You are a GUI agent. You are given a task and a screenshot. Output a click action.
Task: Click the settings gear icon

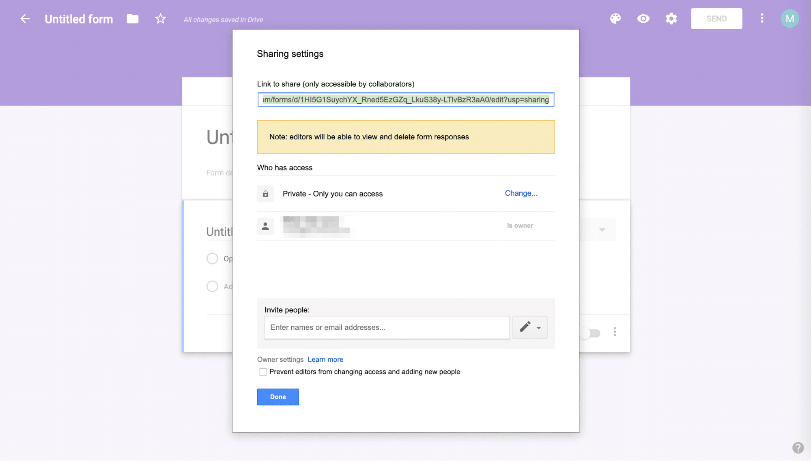pos(671,18)
